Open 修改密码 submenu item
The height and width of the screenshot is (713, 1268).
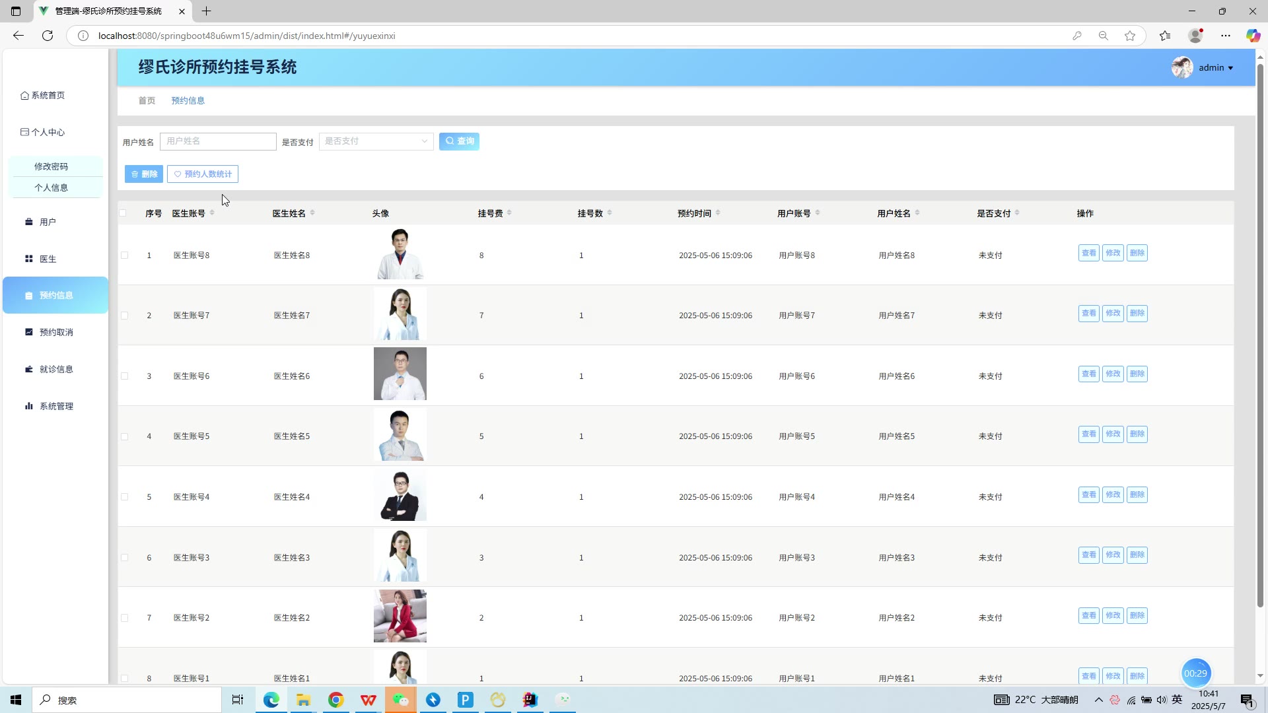pyautogui.click(x=52, y=166)
